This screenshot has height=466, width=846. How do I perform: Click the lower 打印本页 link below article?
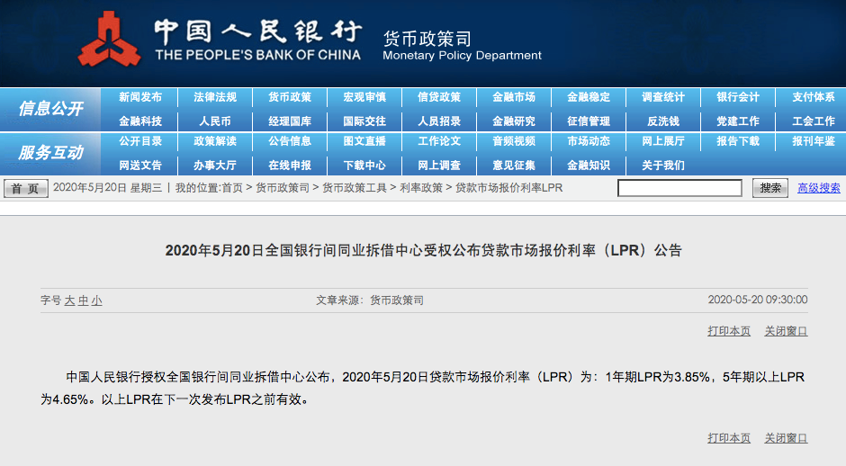pyautogui.click(x=728, y=438)
